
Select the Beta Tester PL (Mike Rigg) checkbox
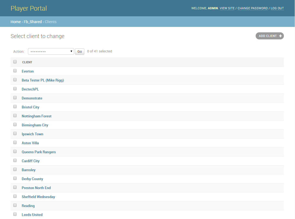pyautogui.click(x=15, y=80)
